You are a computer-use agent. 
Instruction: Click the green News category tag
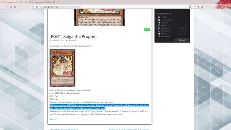tap(147, 30)
